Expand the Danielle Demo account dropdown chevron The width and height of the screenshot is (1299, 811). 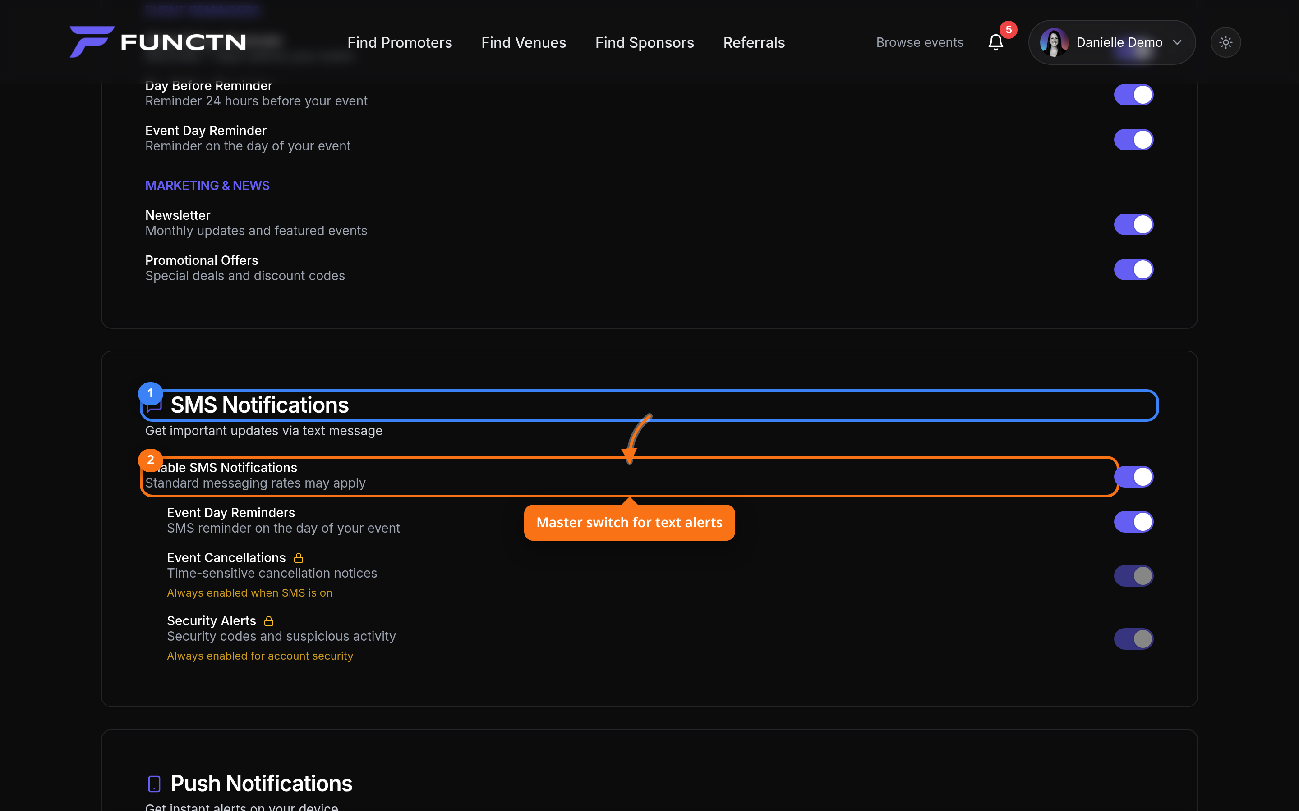click(1177, 42)
